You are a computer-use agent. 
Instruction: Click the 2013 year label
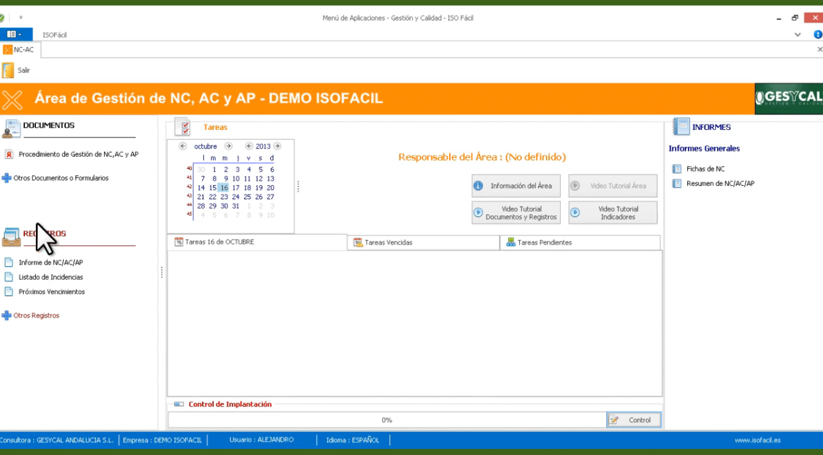click(x=263, y=147)
